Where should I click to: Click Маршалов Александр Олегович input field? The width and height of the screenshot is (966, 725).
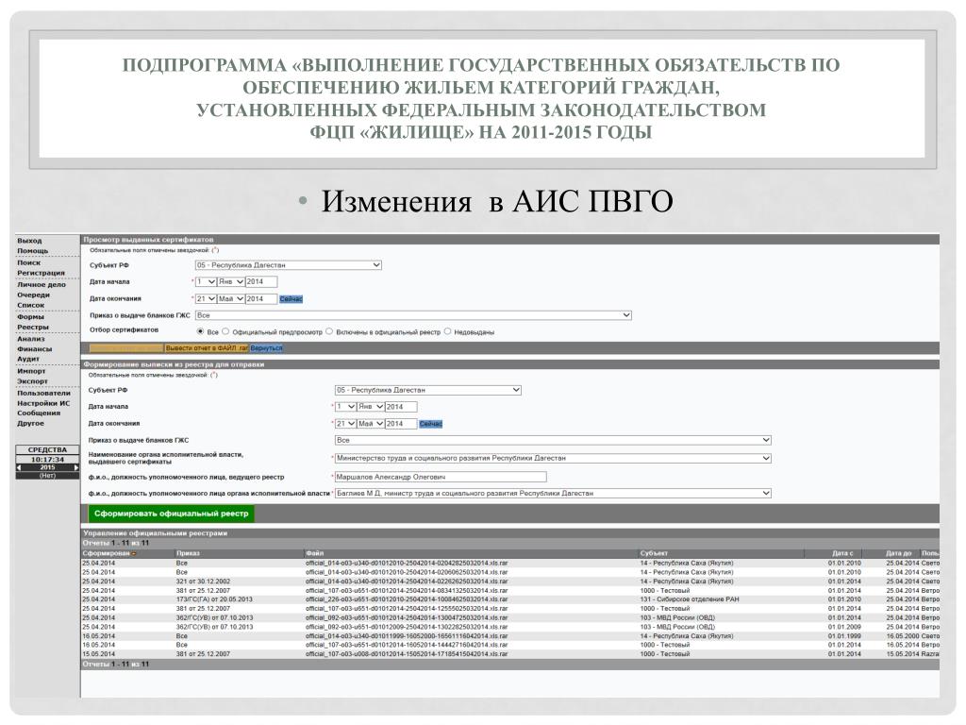tap(441, 477)
